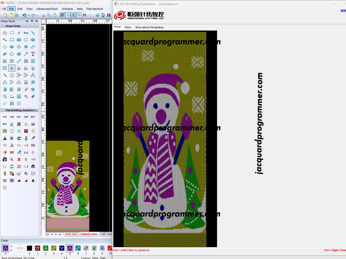Collapse the Draw Tools section

point(3,26)
